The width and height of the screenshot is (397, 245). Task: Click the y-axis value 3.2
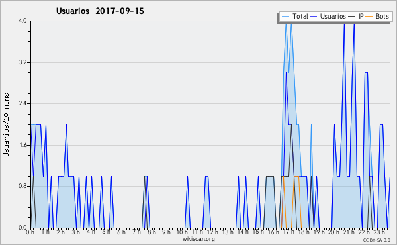point(22,62)
